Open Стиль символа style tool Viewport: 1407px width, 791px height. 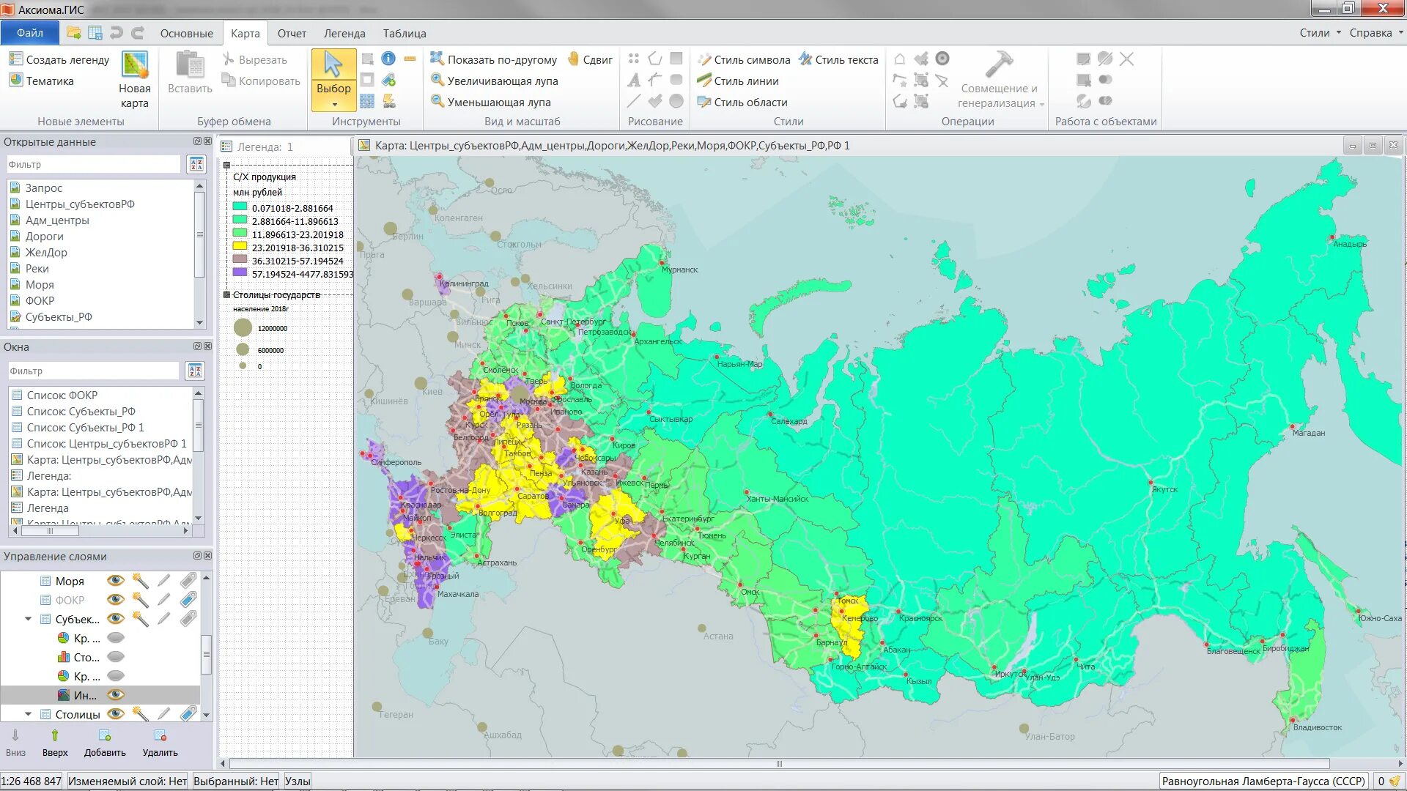click(744, 59)
